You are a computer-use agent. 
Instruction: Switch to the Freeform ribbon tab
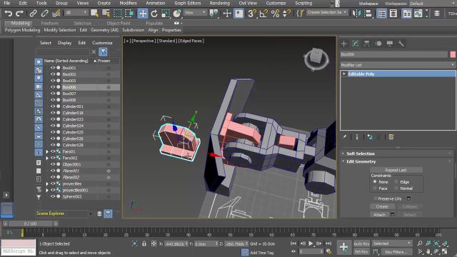pyautogui.click(x=49, y=23)
